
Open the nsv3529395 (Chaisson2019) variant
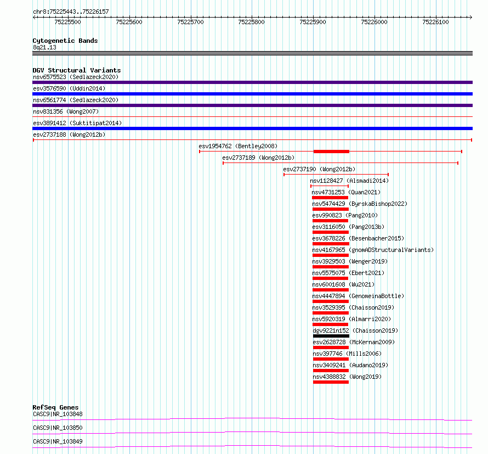click(353, 307)
